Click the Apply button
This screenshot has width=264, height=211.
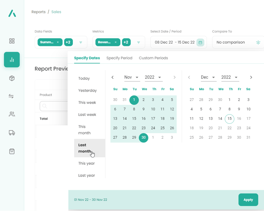click(248, 200)
